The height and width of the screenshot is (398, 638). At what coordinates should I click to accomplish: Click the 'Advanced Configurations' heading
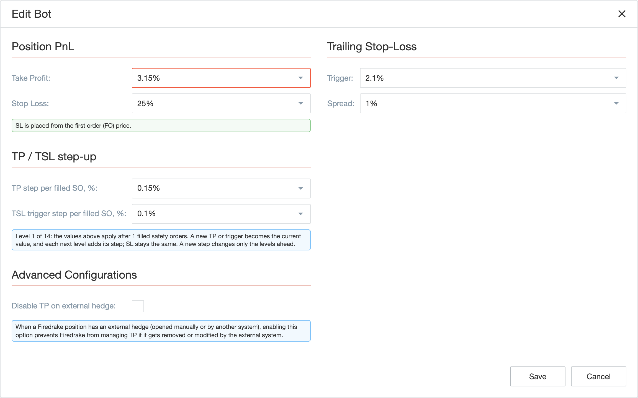pyautogui.click(x=74, y=275)
